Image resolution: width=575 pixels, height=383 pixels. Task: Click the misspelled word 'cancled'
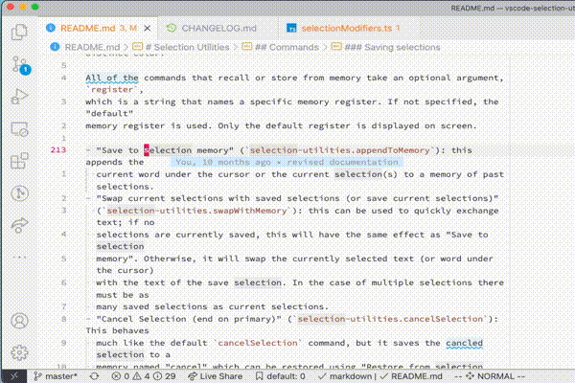[x=464, y=343]
